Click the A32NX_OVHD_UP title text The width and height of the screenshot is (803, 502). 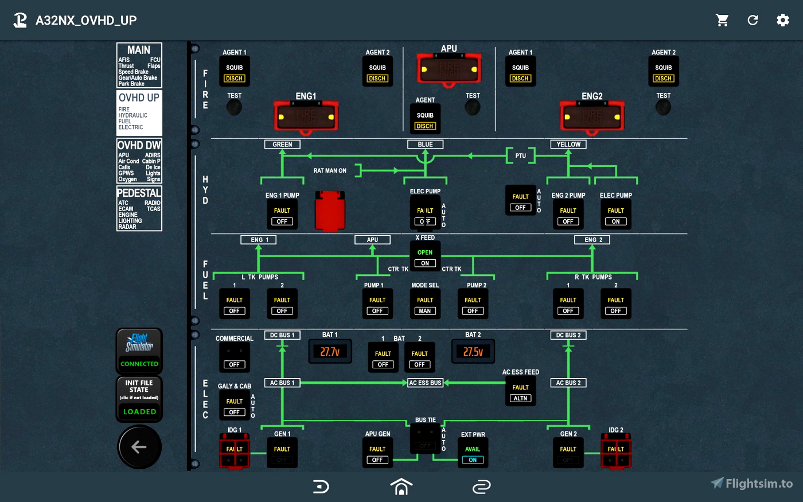pos(86,21)
